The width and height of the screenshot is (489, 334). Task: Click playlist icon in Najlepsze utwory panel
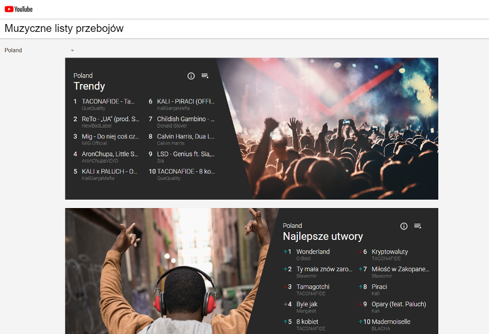click(x=417, y=226)
